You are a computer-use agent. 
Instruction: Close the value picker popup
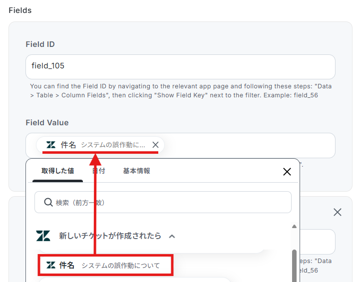click(x=287, y=172)
